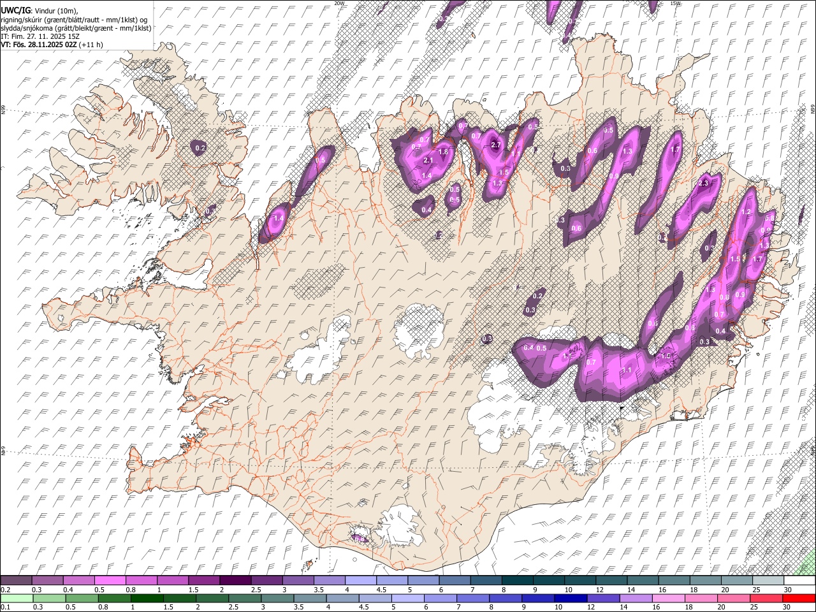This screenshot has height=612, width=816.
Task: Select the 'Vindur (10m)' description text
Action: (55, 11)
